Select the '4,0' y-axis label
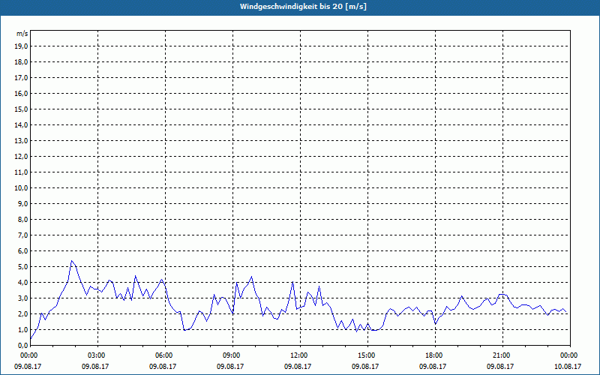The image size is (600, 375). coord(22,283)
